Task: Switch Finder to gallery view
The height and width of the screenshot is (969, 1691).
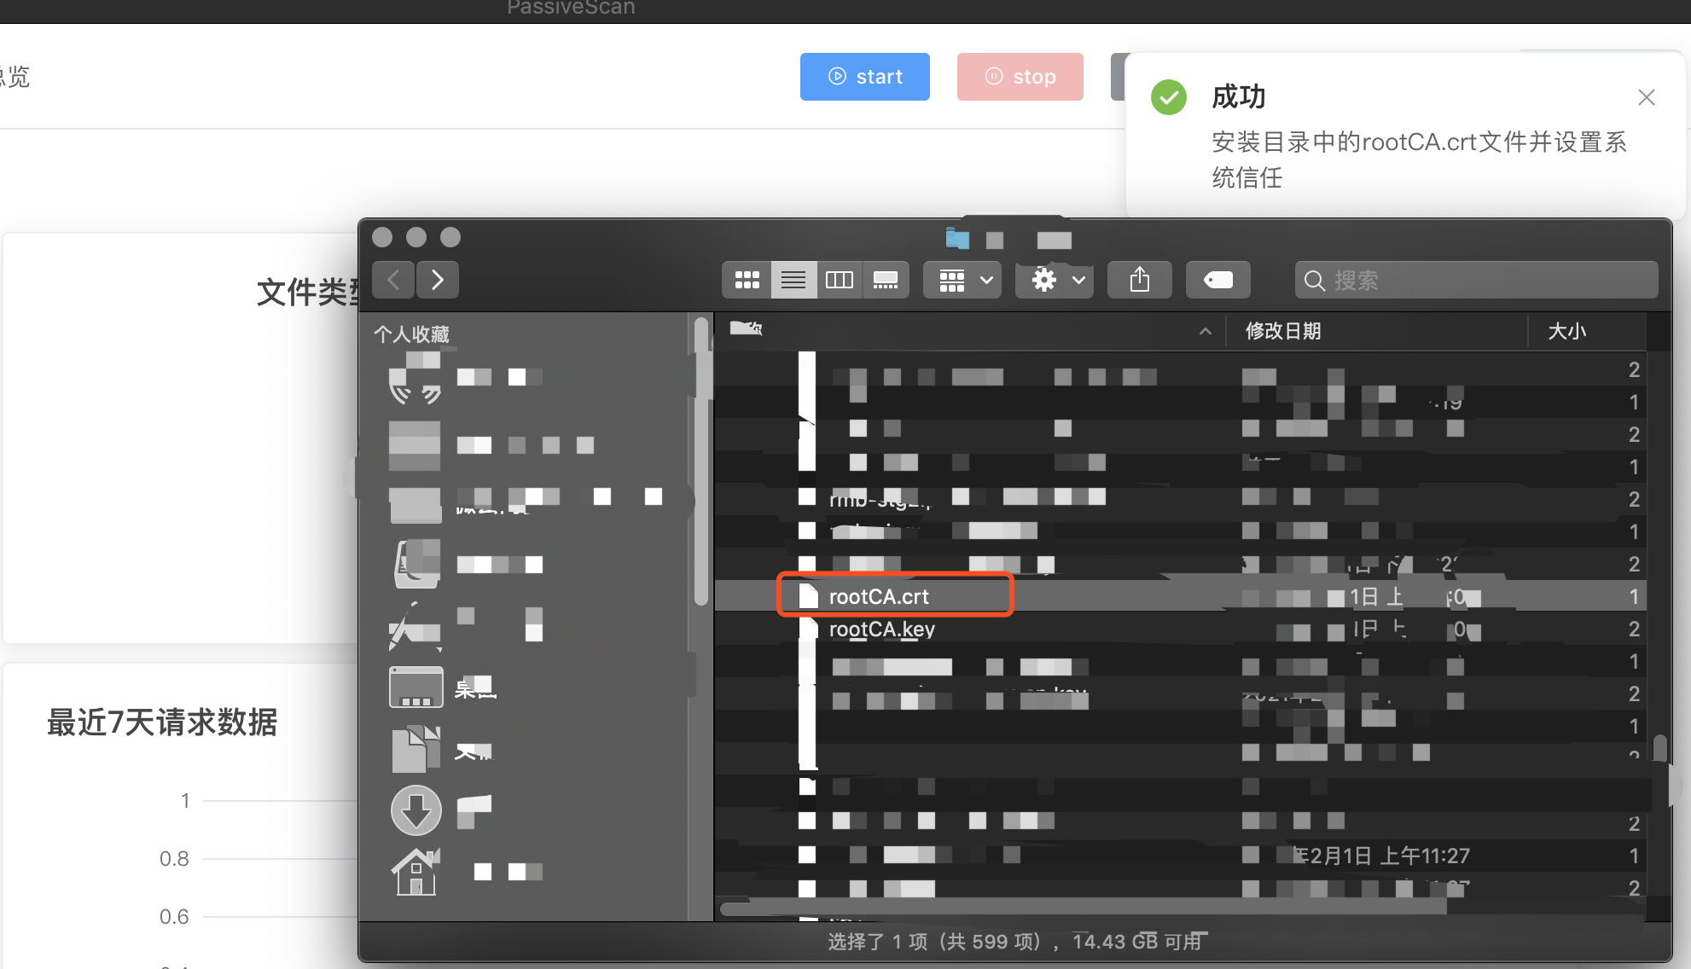Action: 886,280
